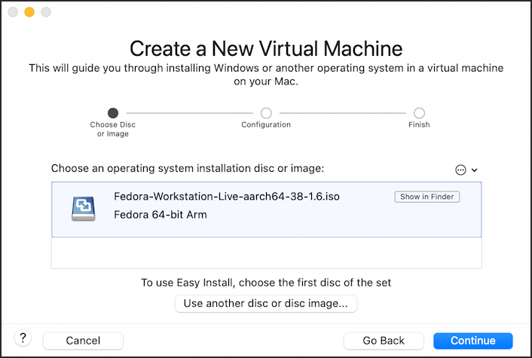
Task: Click the yellow minimize window button
Action: click(x=29, y=12)
